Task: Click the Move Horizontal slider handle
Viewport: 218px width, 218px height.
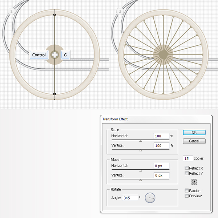Action: [141, 171]
